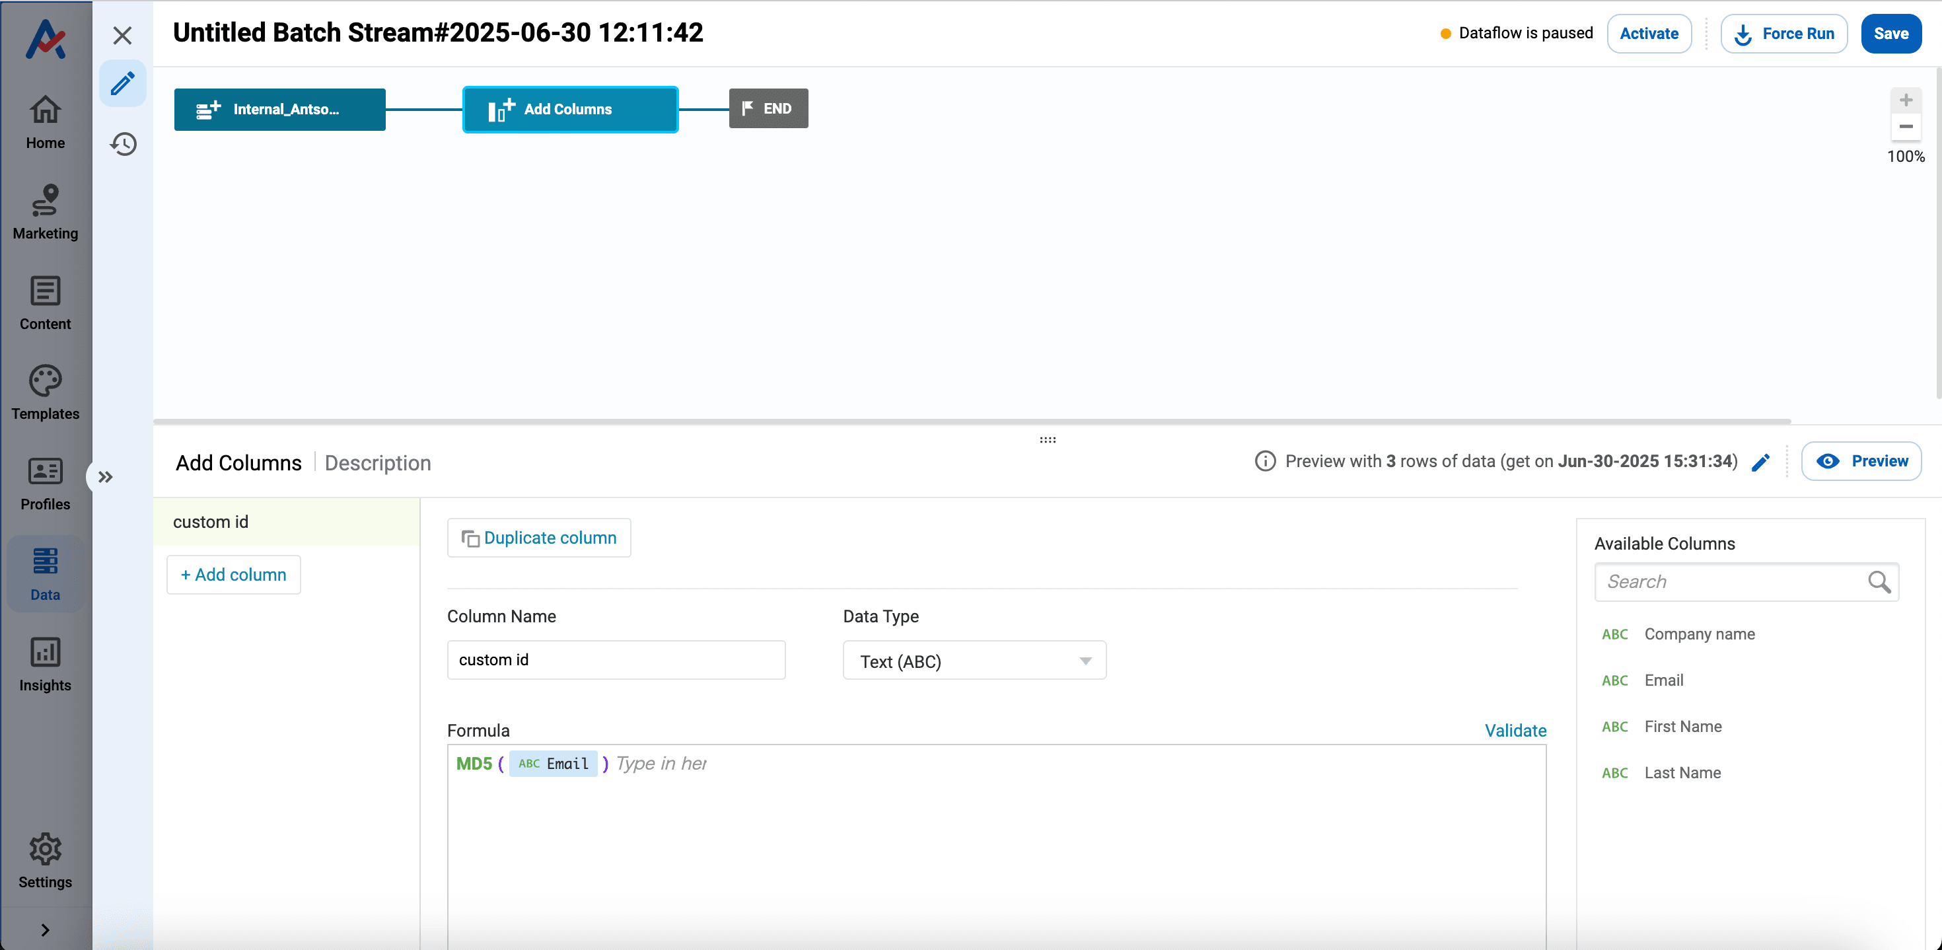
Task: Click the search magnifier in Available Columns
Action: (1879, 581)
